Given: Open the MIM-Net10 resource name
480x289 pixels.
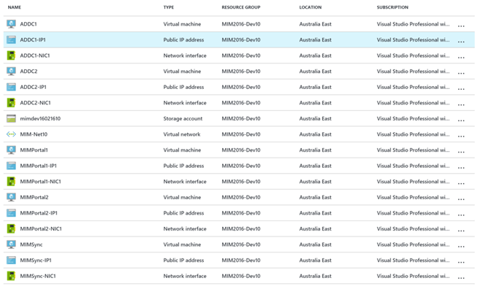Looking at the screenshot, I should pyautogui.click(x=34, y=134).
